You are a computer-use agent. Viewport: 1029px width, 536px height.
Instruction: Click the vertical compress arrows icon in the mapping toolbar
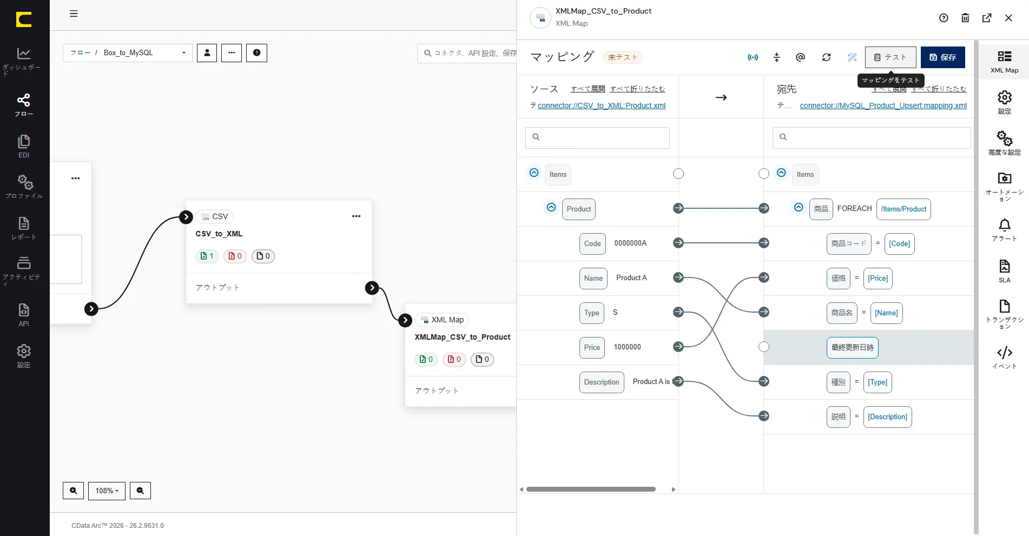click(x=776, y=57)
